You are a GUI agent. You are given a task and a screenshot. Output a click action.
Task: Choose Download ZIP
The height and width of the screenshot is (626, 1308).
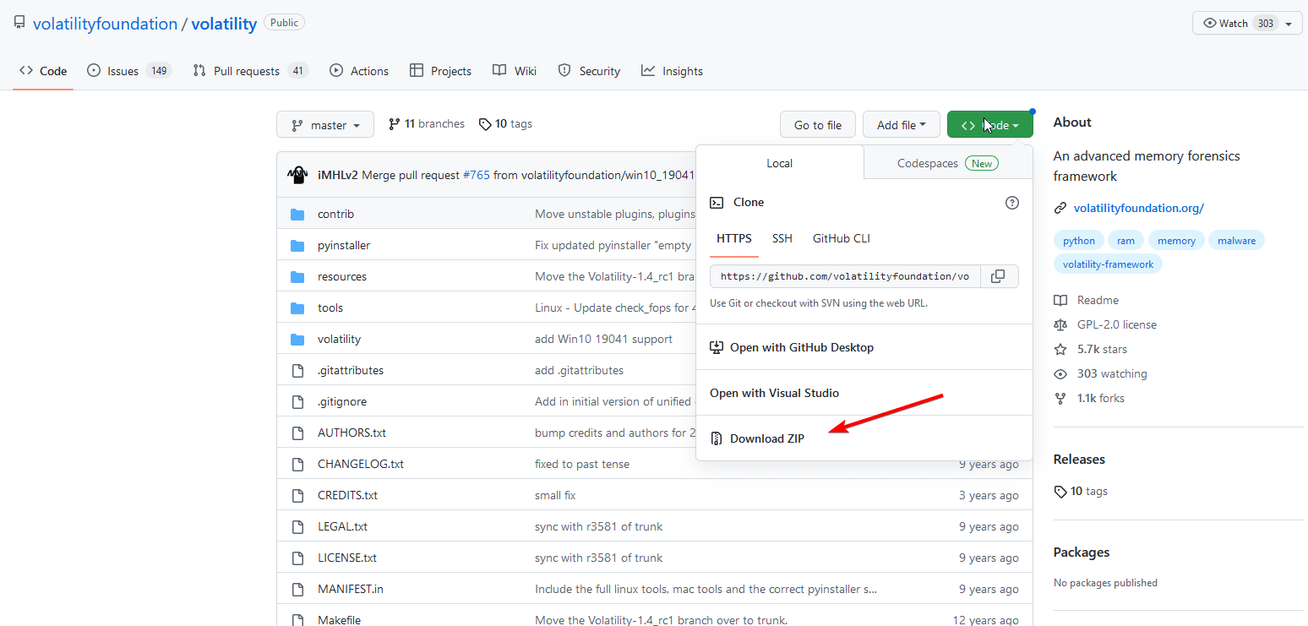coord(864,438)
